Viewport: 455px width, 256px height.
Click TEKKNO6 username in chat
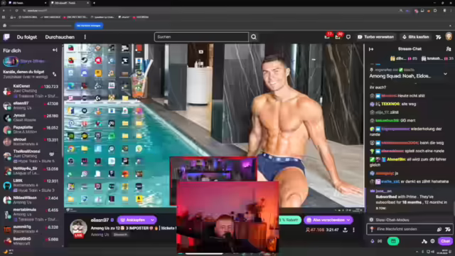pyautogui.click(x=390, y=104)
